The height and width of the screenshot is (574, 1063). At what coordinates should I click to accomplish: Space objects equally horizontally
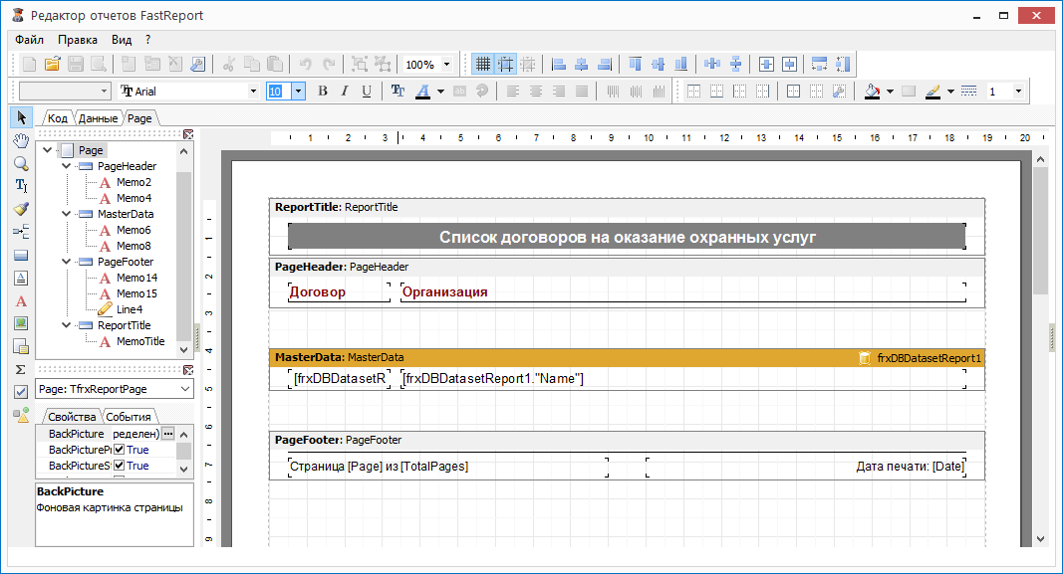[712, 65]
